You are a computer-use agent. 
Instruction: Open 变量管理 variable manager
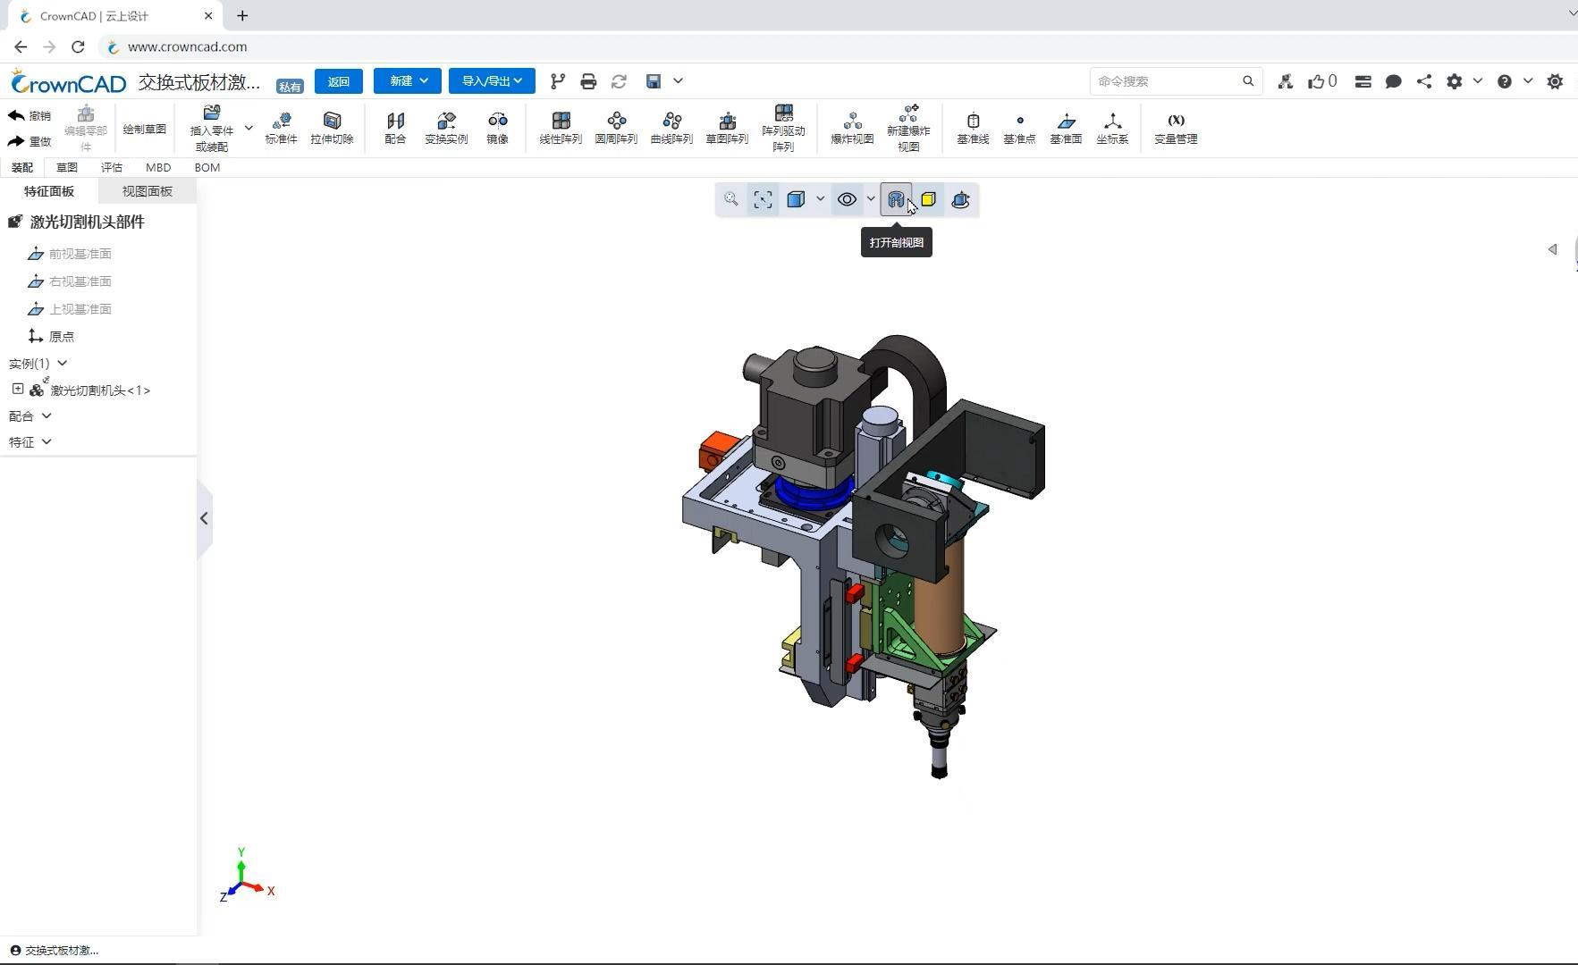pos(1175,127)
